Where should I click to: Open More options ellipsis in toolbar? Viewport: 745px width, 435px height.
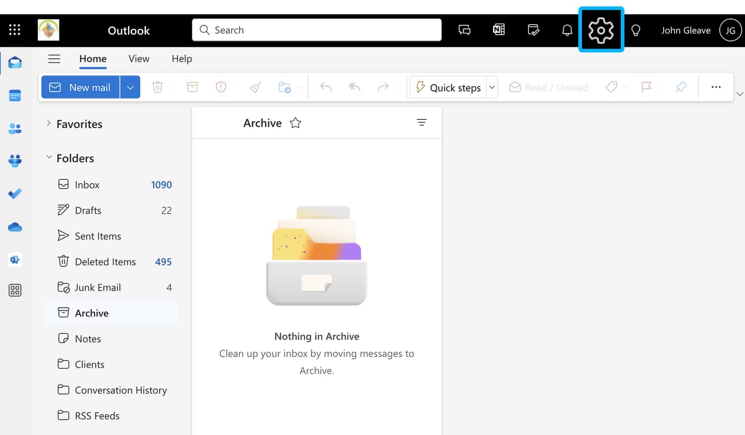716,87
